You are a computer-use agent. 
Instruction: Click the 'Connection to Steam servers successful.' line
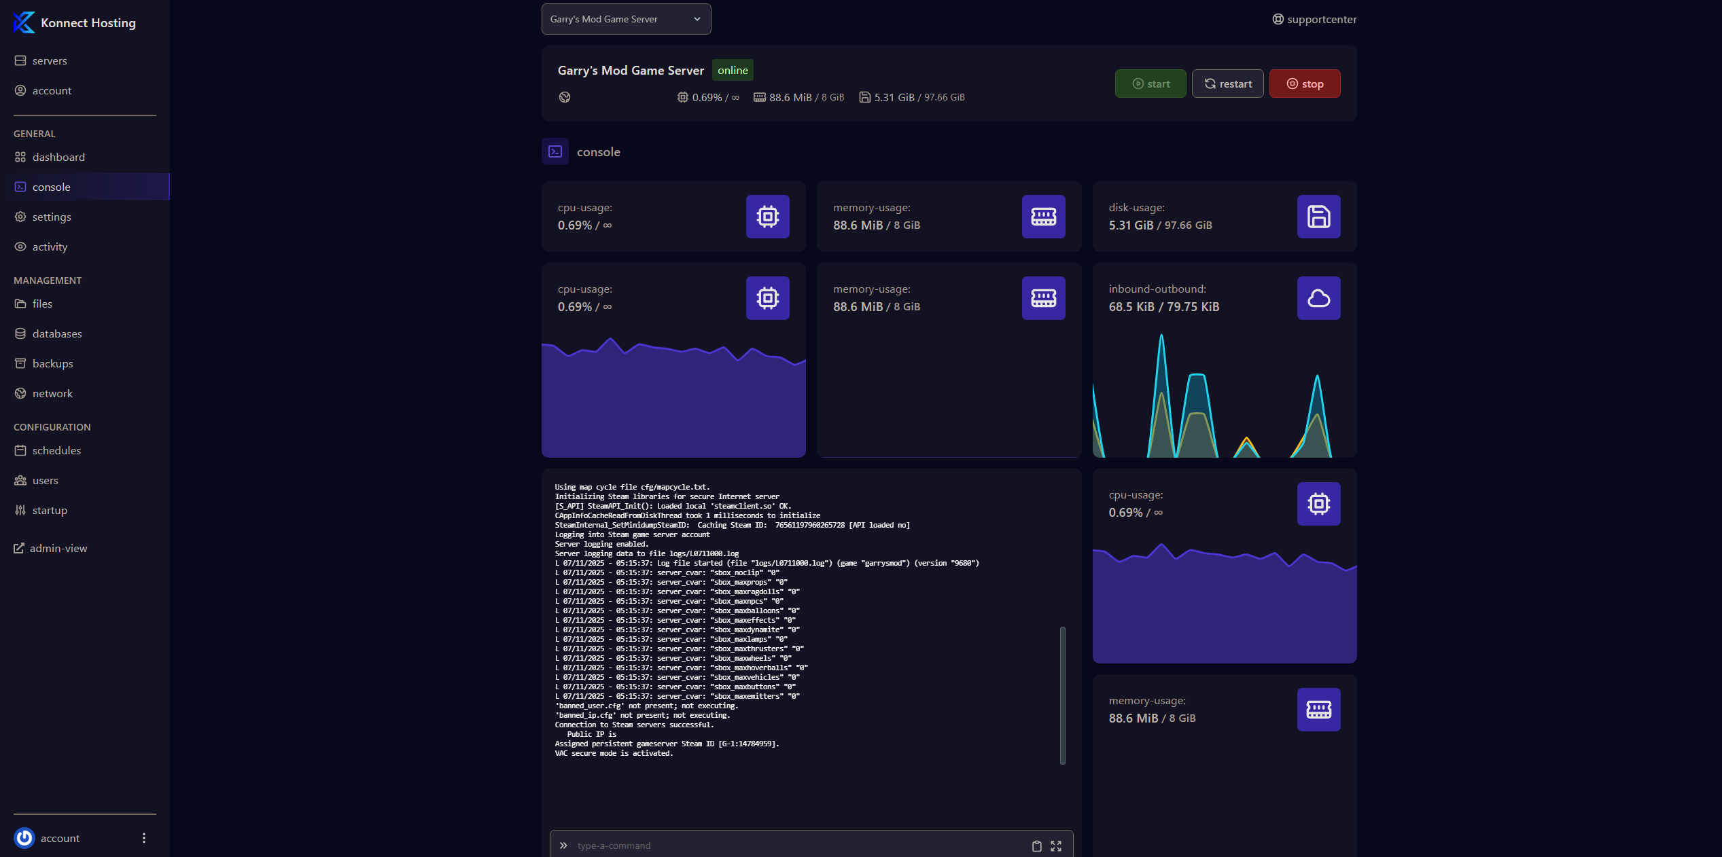point(634,725)
